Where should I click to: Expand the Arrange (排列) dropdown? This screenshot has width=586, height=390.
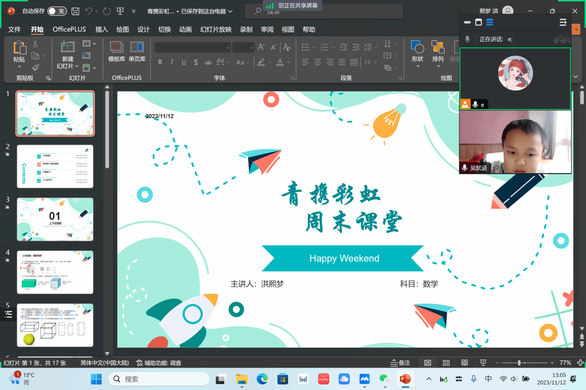click(438, 66)
